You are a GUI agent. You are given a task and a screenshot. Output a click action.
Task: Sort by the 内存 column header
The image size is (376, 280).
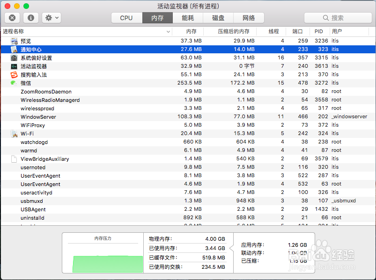pos(188,31)
